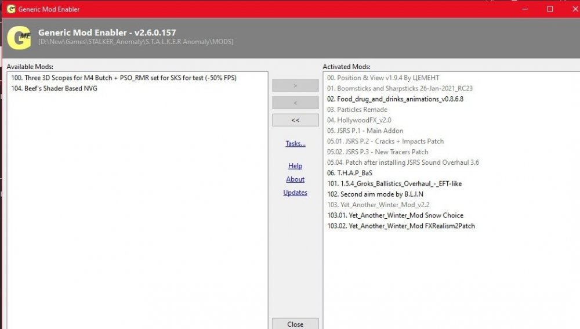This screenshot has width=580, height=329.
Task: Click the Activated Mods: label
Action: 347,67
